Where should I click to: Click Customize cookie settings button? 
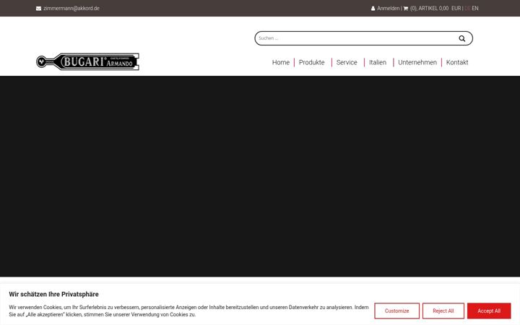click(396, 311)
